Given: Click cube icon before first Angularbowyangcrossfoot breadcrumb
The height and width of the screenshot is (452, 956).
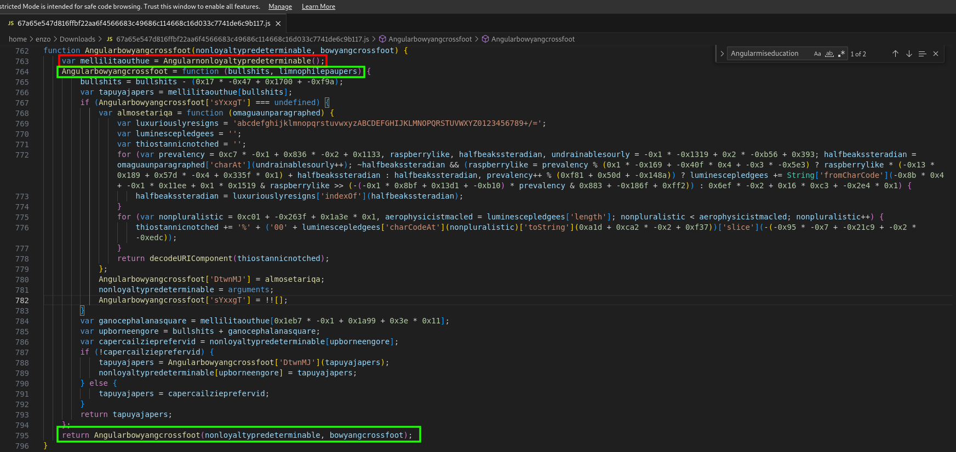Looking at the screenshot, I should tap(382, 39).
